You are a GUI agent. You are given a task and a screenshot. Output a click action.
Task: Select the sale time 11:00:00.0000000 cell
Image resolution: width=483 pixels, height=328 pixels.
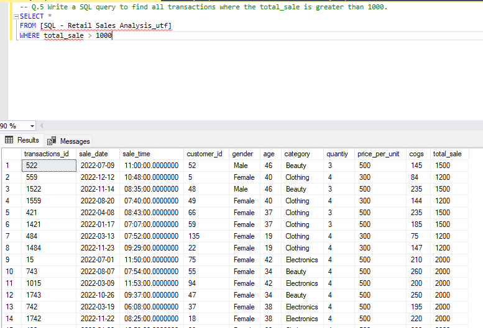pos(152,166)
